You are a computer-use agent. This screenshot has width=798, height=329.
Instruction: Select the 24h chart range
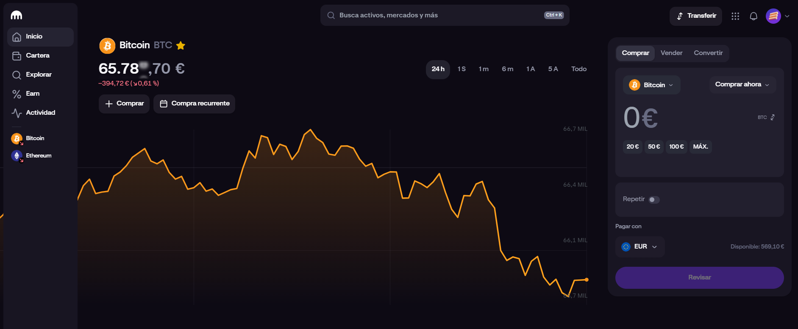[438, 69]
